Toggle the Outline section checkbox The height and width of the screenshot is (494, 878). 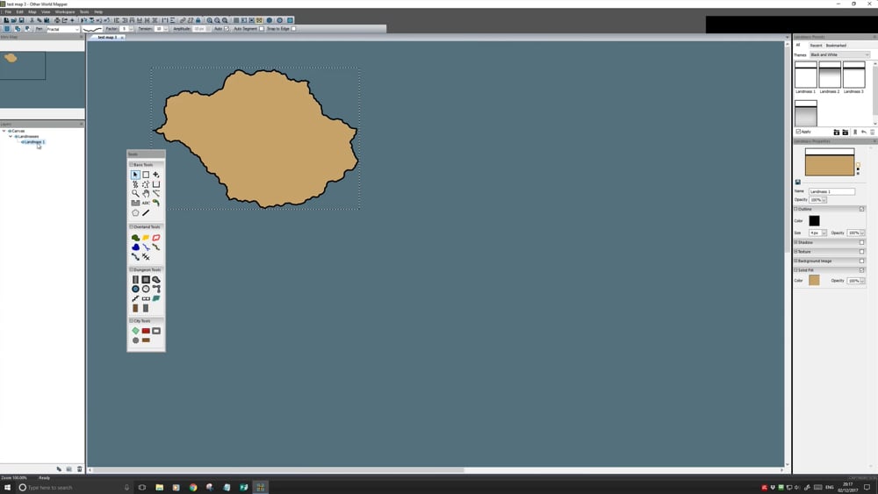pyautogui.click(x=862, y=209)
